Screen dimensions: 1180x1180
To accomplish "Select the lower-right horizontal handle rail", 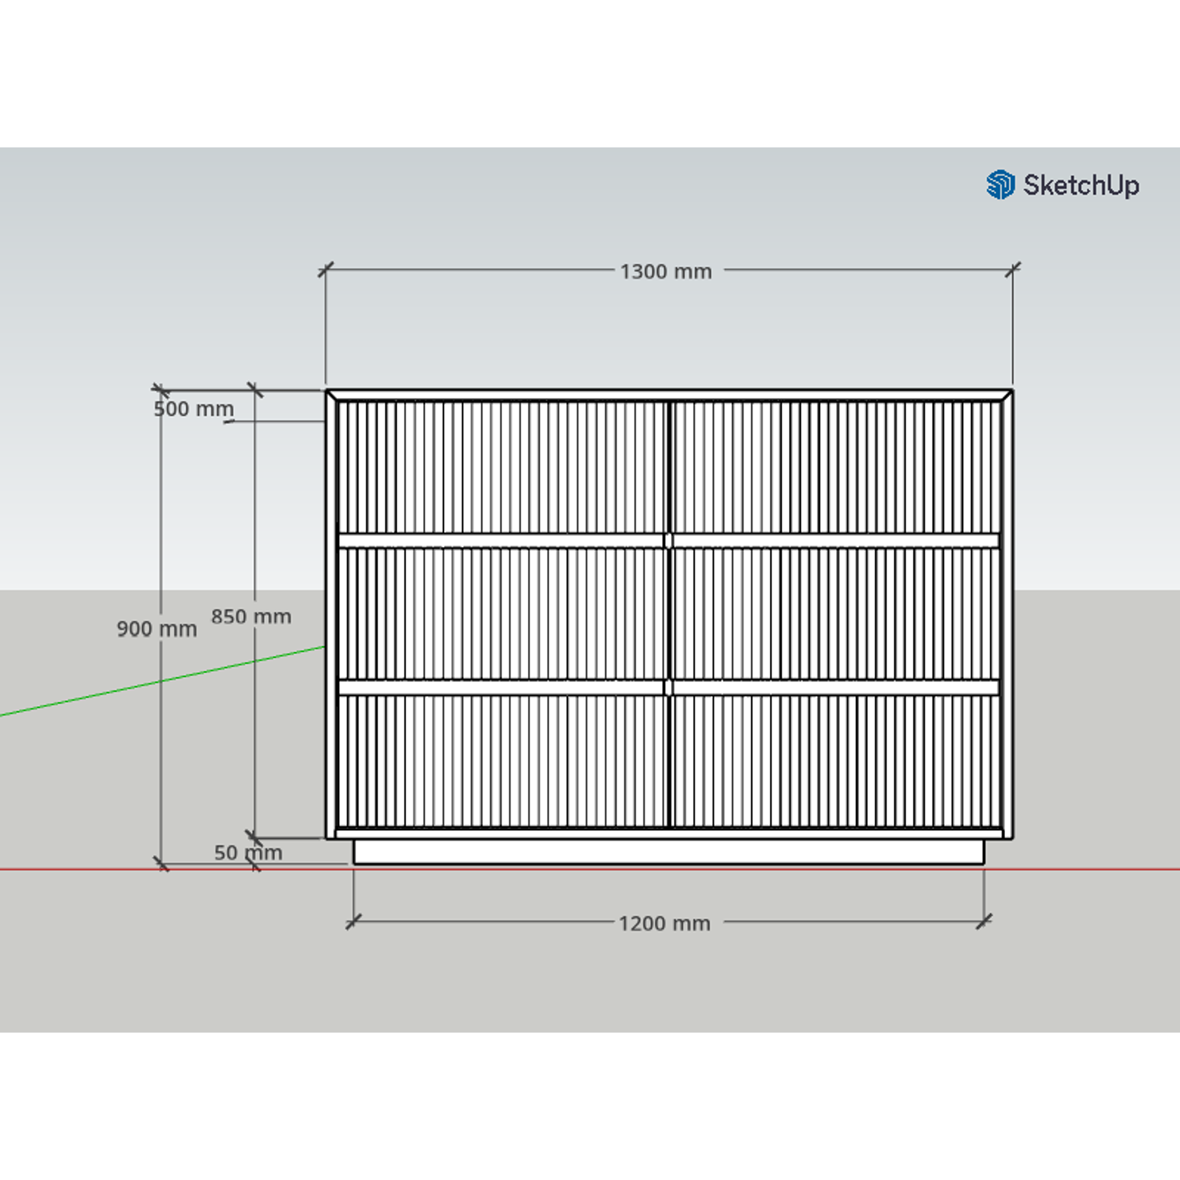I will pos(837,688).
